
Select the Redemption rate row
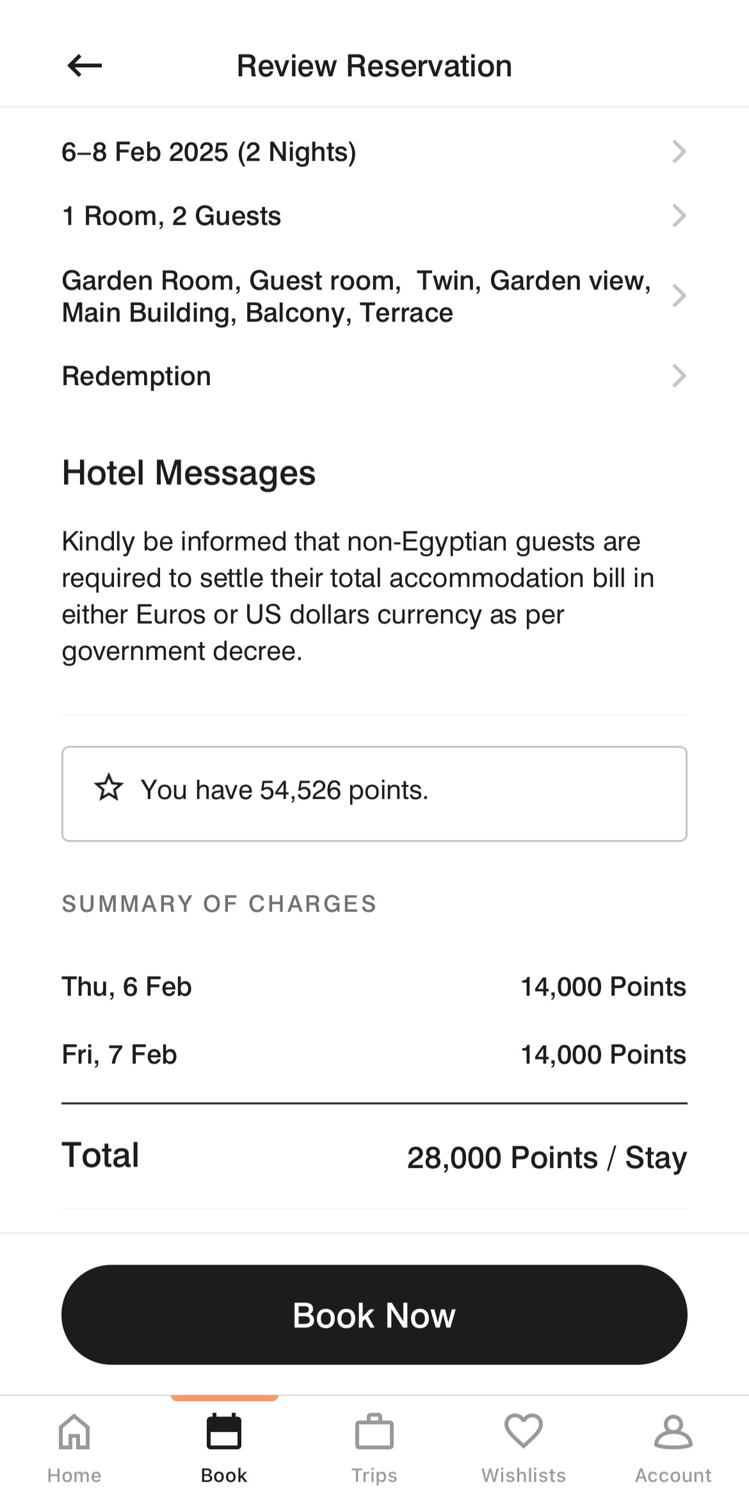[x=374, y=376]
